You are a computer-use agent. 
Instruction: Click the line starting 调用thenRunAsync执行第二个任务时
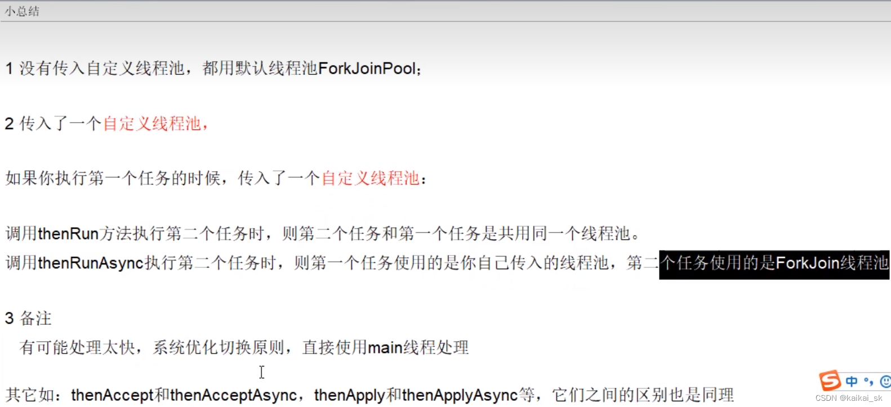(447, 262)
